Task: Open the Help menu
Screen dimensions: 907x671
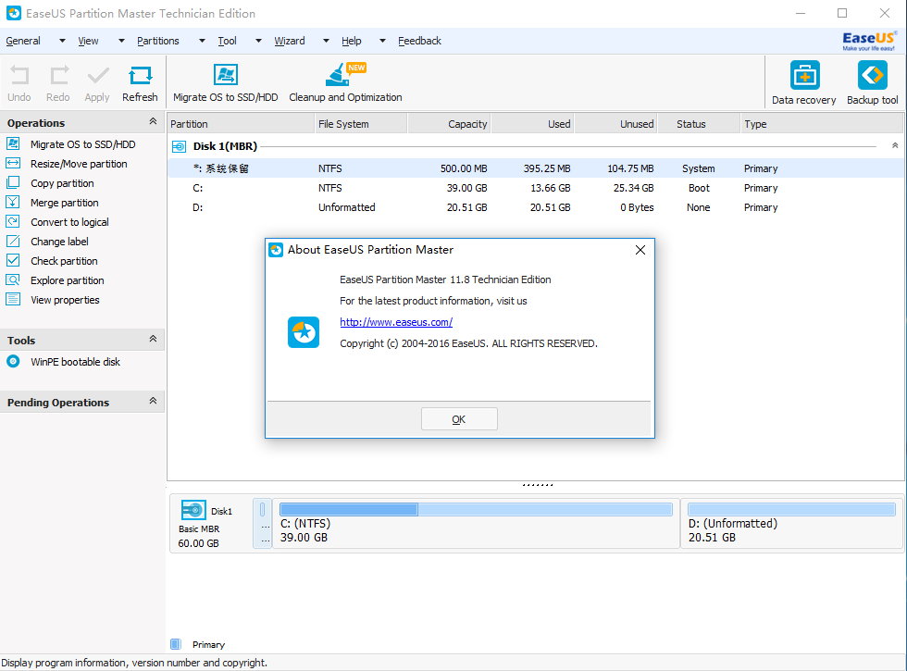Action: pyautogui.click(x=351, y=41)
